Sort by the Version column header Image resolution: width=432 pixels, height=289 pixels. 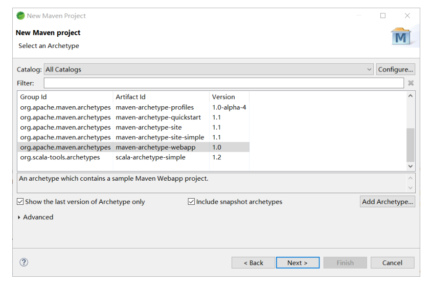[229, 97]
